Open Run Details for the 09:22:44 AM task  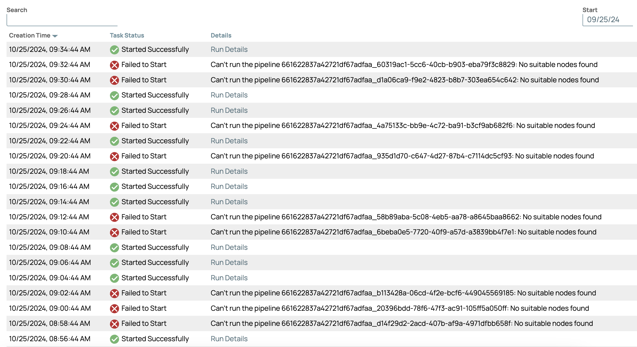(x=229, y=141)
